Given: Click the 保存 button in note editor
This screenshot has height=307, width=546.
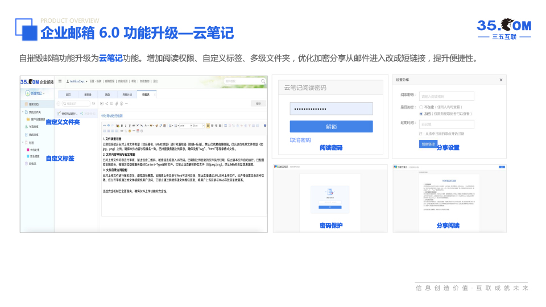Looking at the screenshot, I should [x=258, y=103].
